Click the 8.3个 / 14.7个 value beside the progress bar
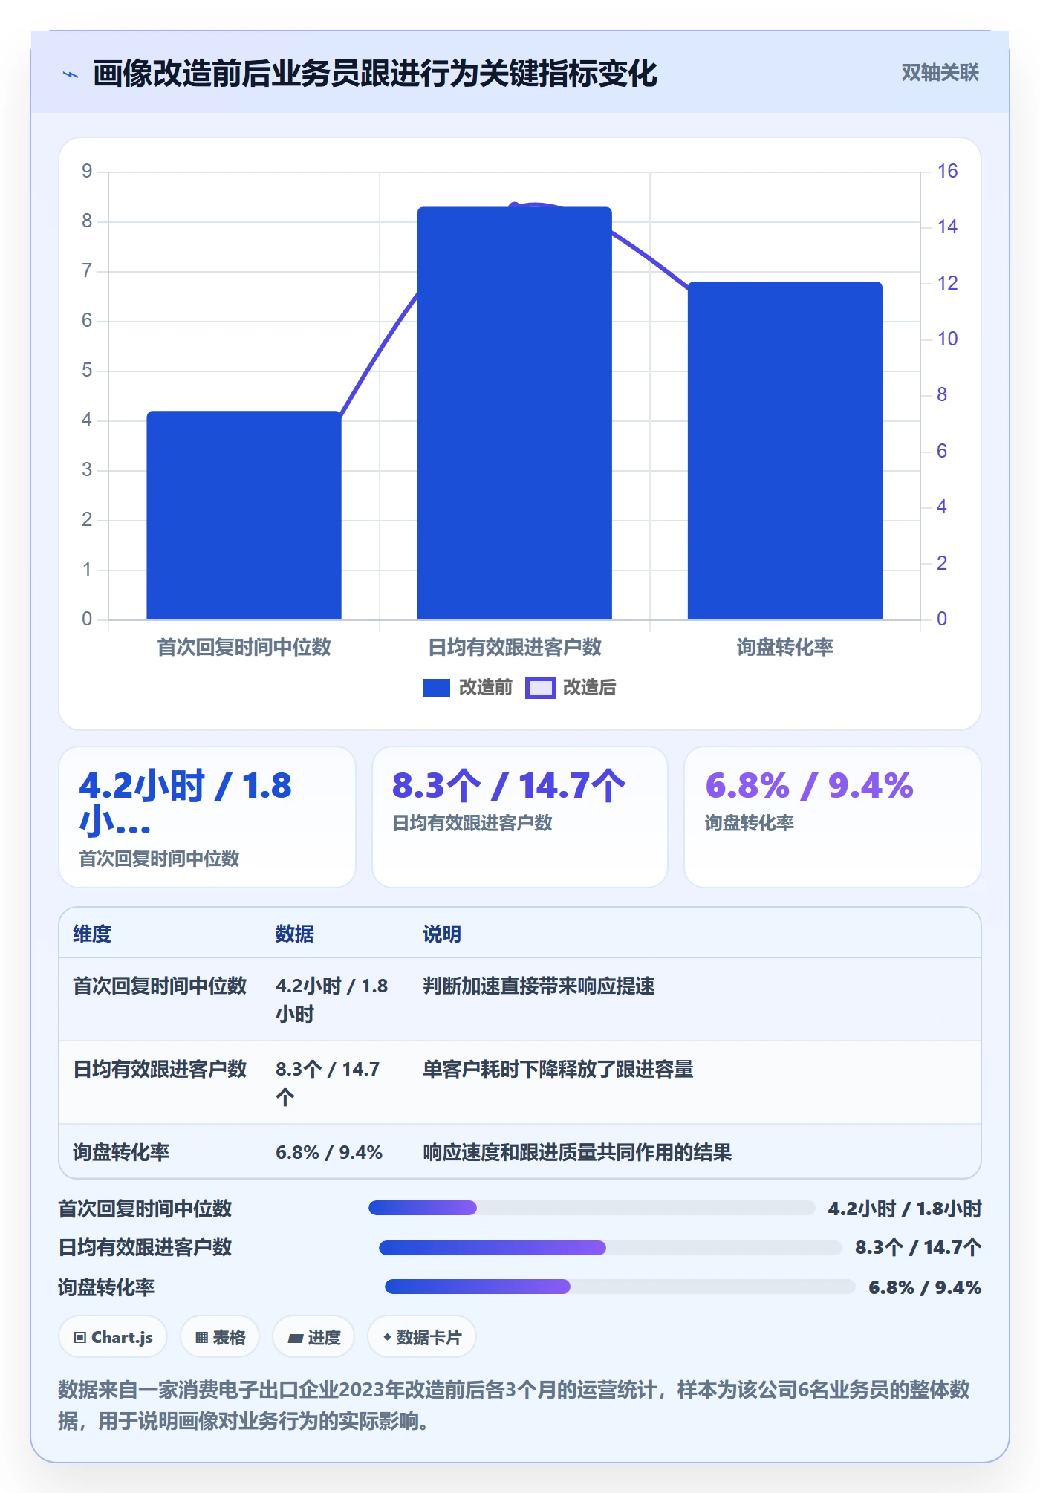The height and width of the screenshot is (1493, 1040). (x=918, y=1247)
